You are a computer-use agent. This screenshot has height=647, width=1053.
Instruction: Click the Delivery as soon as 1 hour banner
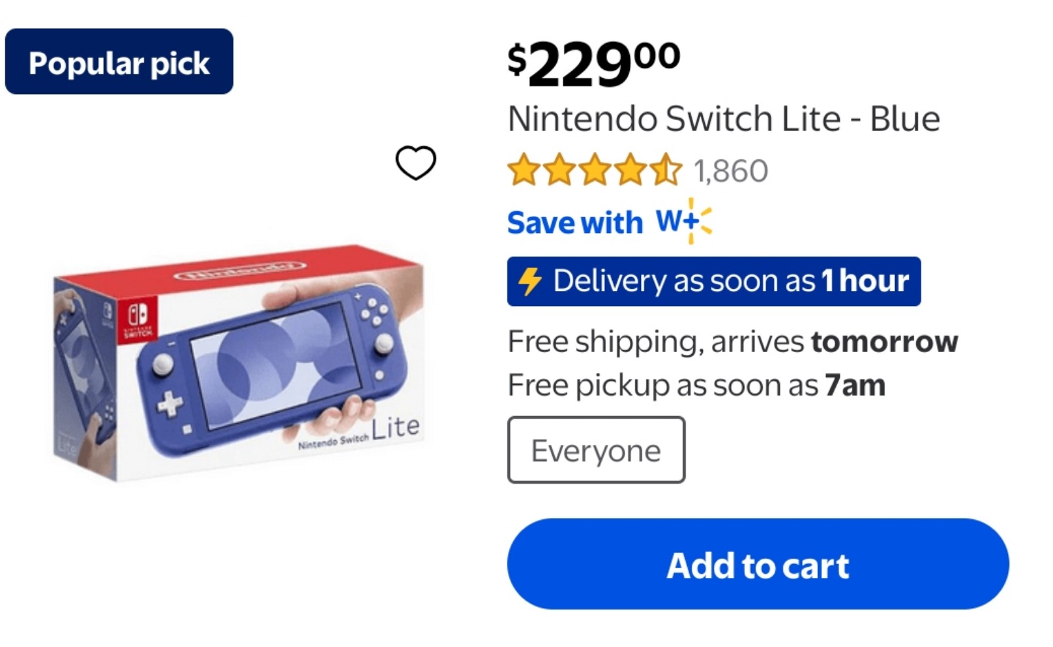[x=713, y=282]
